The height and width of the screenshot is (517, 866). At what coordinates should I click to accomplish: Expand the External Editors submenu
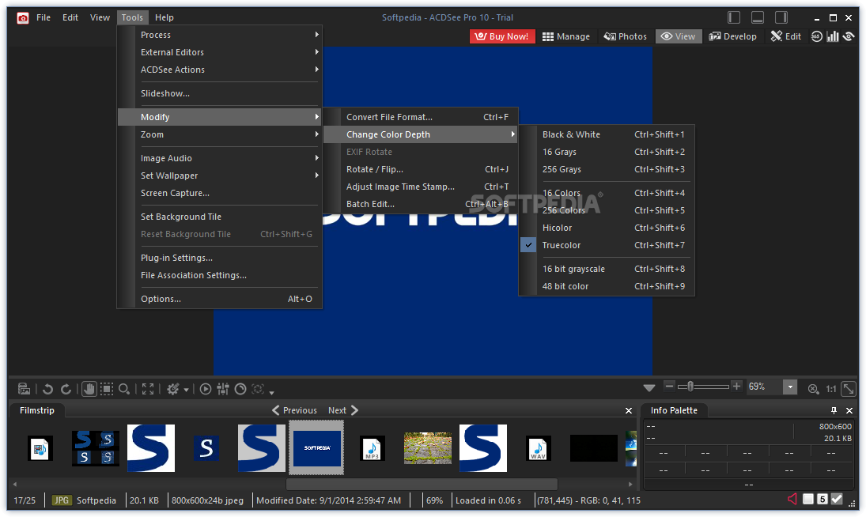click(x=220, y=52)
